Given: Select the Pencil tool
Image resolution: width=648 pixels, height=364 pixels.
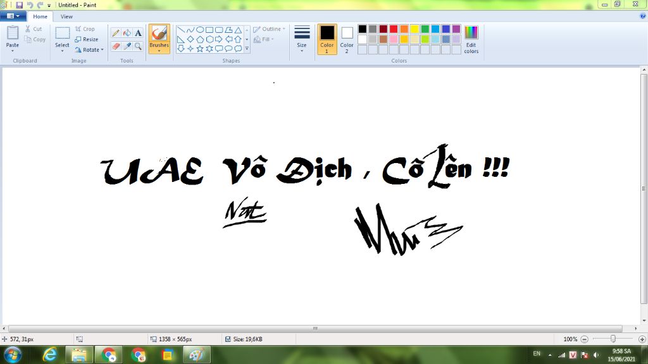Looking at the screenshot, I should tap(116, 33).
